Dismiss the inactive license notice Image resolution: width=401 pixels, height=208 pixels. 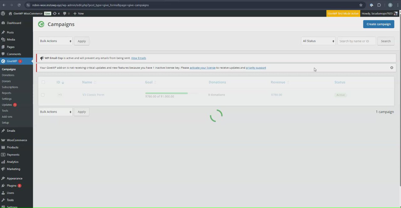[392, 68]
